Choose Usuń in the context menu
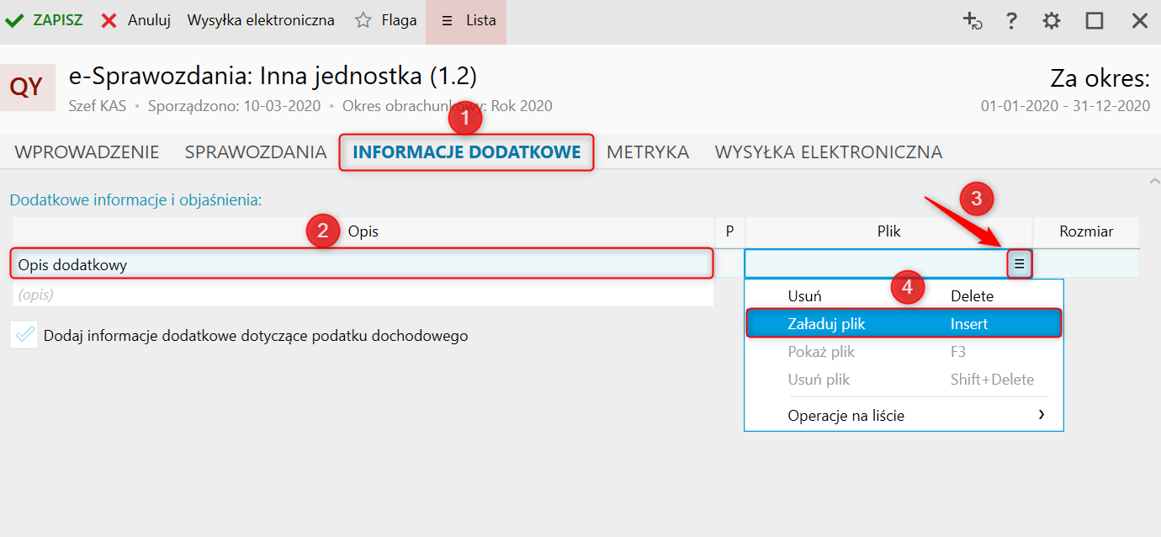The width and height of the screenshot is (1161, 537). (x=805, y=295)
